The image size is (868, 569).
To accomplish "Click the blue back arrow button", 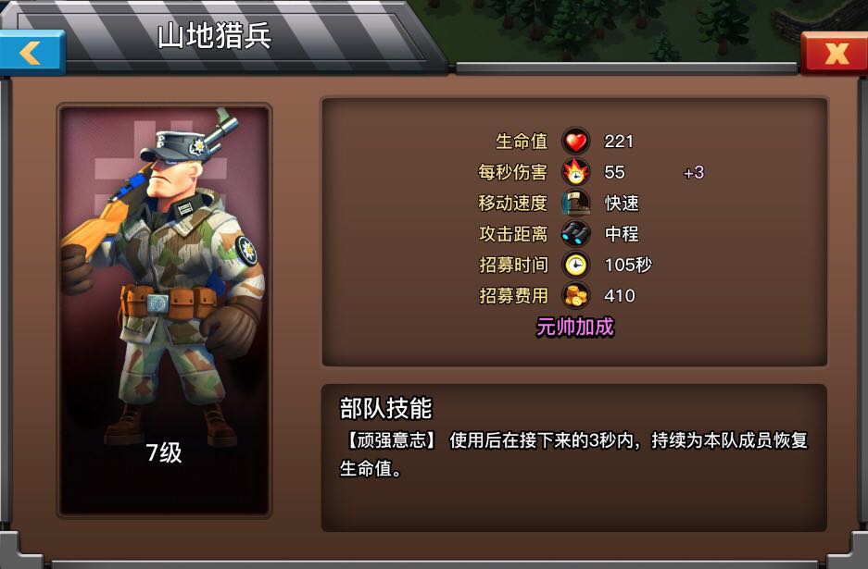I will [x=32, y=53].
